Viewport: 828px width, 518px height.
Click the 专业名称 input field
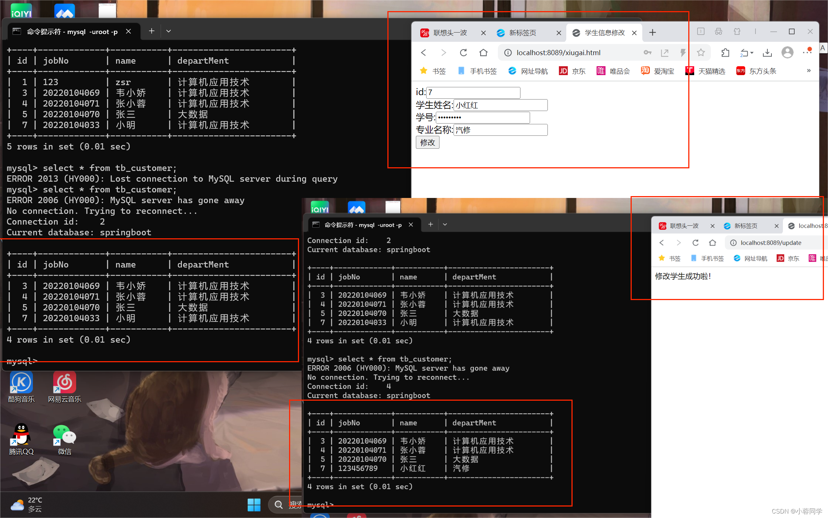pos(500,130)
